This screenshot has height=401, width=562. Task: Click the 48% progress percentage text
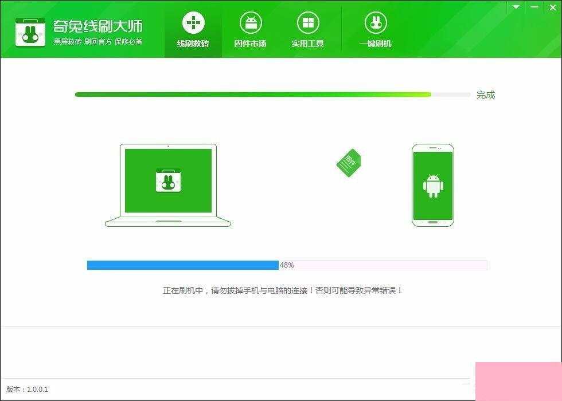[287, 265]
